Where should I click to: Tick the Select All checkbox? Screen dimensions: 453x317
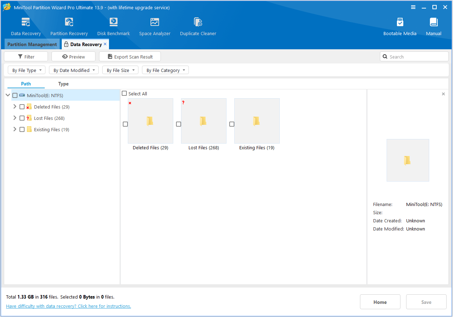[x=124, y=94]
